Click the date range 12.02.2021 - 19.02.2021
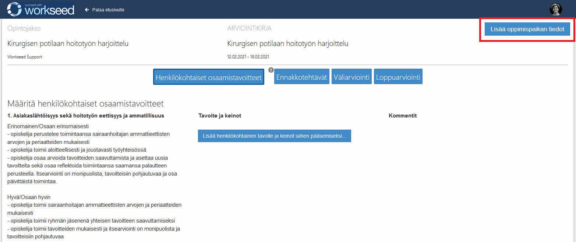The height and width of the screenshot is (242, 576). tap(248, 57)
